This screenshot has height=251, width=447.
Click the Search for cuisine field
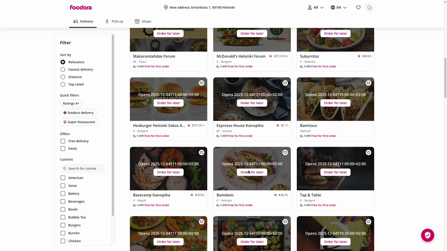pyautogui.click(x=83, y=168)
